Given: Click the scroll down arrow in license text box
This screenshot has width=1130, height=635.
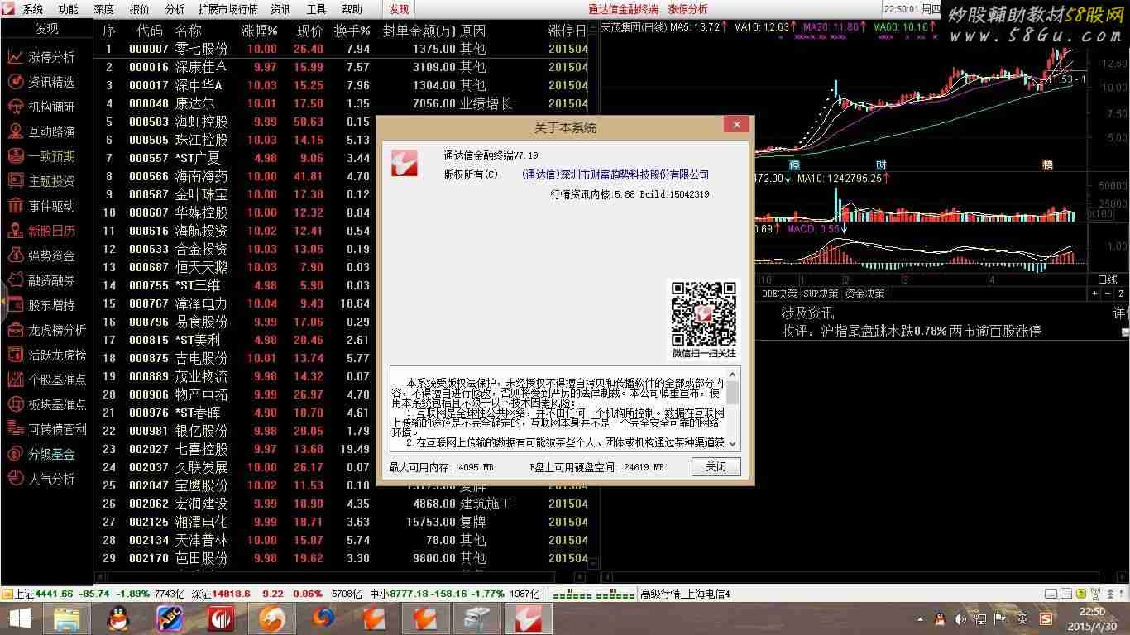Looking at the screenshot, I should [x=732, y=443].
